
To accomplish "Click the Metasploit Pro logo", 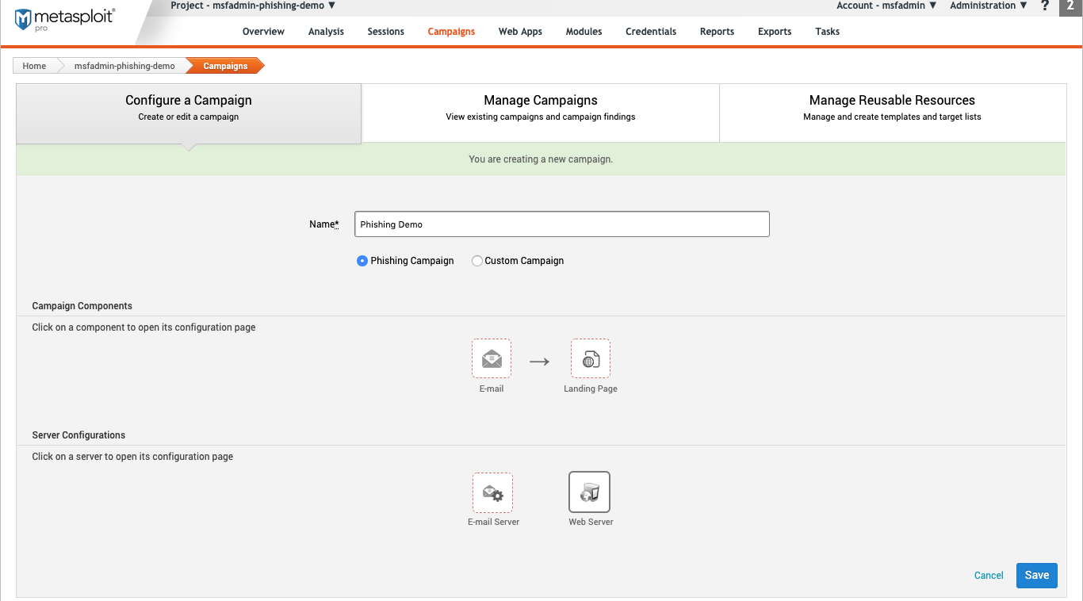I will coord(65,19).
